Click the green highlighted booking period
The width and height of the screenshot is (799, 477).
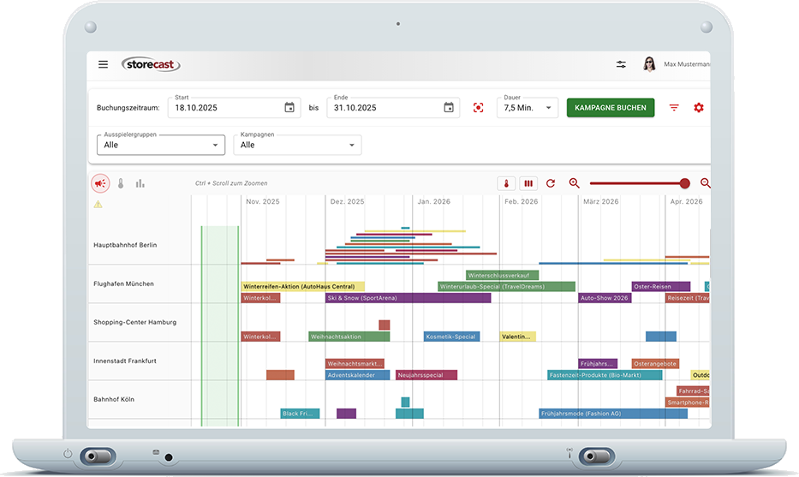coord(219,325)
